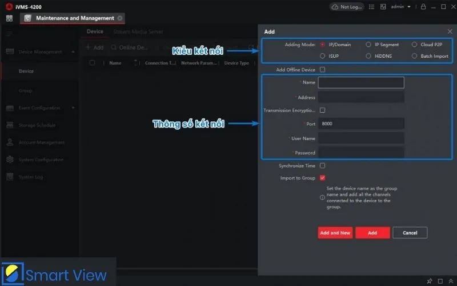Enable the Add Offline Device checkbox
The height and width of the screenshot is (286, 457).
(322, 70)
